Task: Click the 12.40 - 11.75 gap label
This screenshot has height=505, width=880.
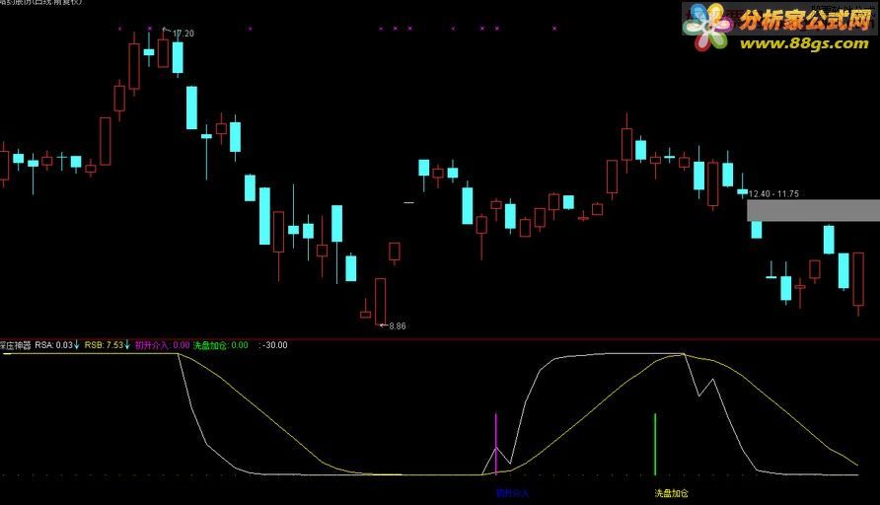Action: 773,193
